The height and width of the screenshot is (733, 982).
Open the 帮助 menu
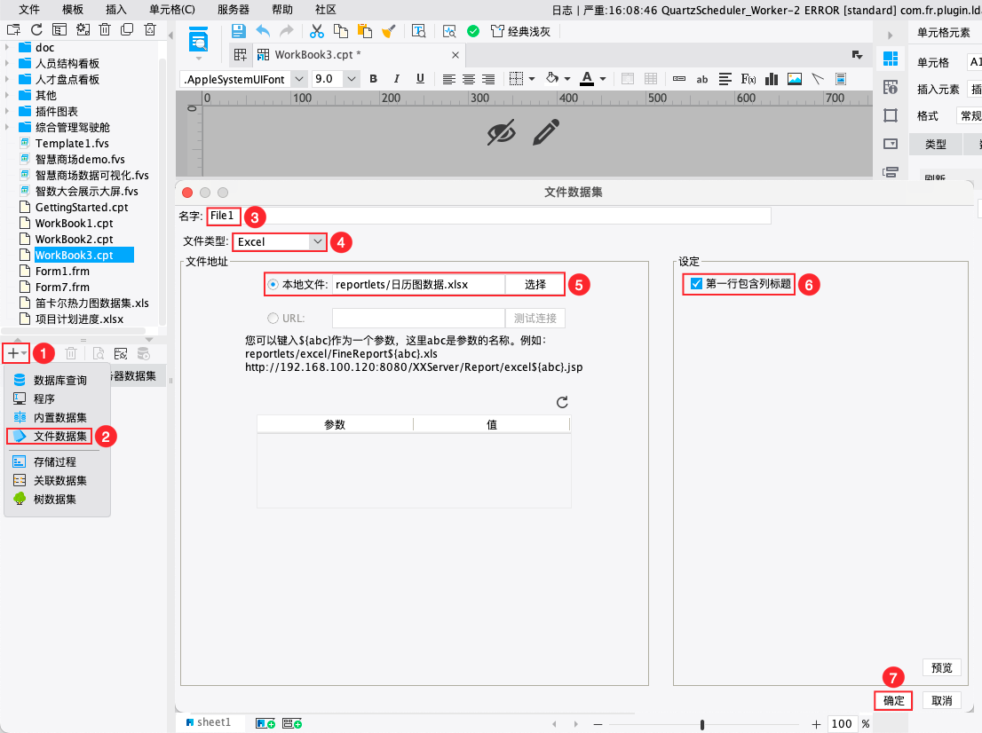point(281,10)
